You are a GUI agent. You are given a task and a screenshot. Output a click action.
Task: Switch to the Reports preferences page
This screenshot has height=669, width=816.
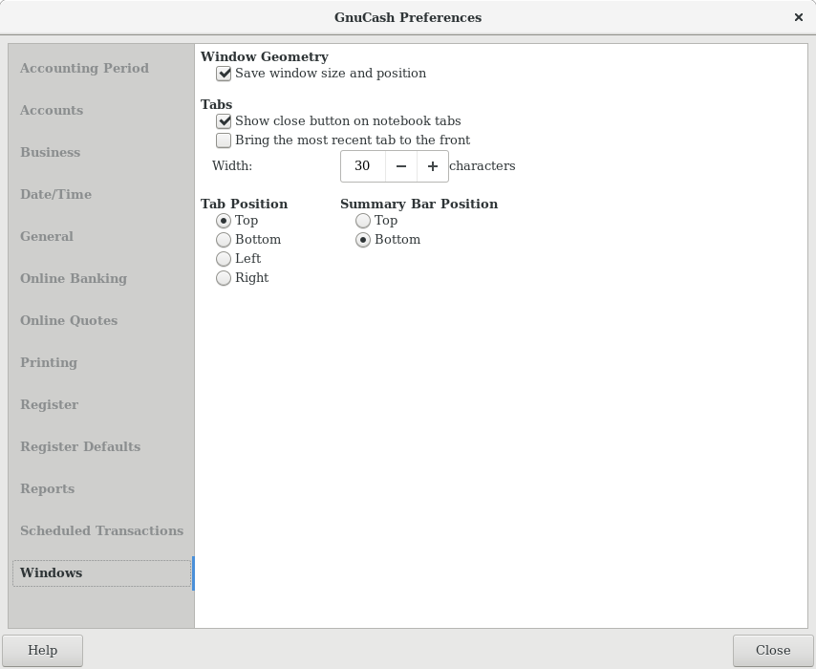[x=101, y=489]
